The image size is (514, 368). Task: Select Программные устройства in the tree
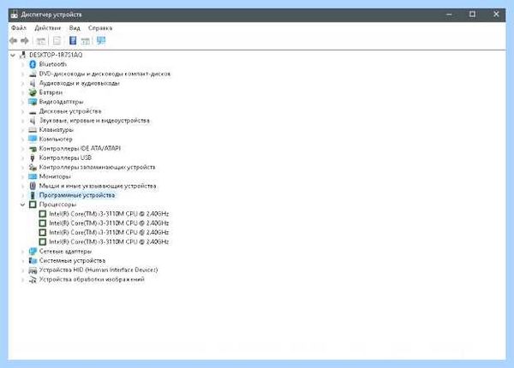[77, 195]
